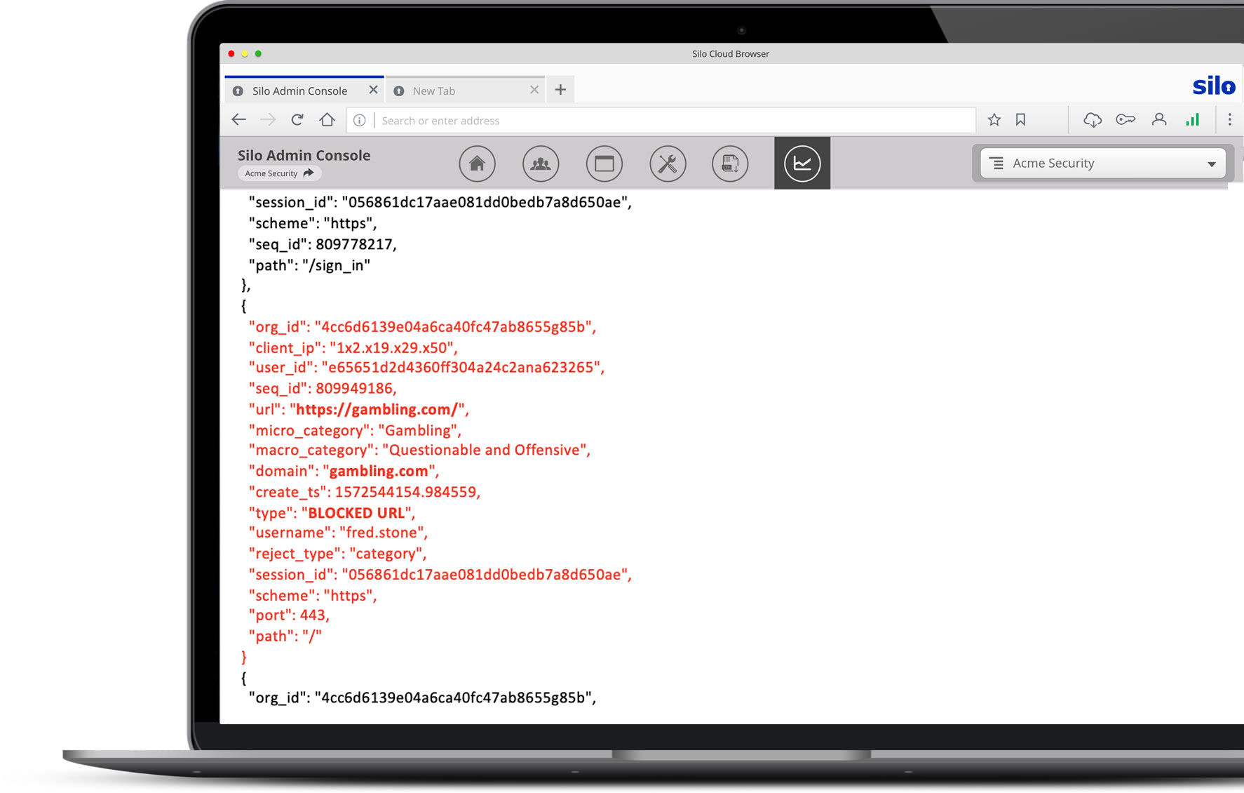Click the green connection strength indicator
This screenshot has width=1244, height=793.
pyautogui.click(x=1192, y=119)
